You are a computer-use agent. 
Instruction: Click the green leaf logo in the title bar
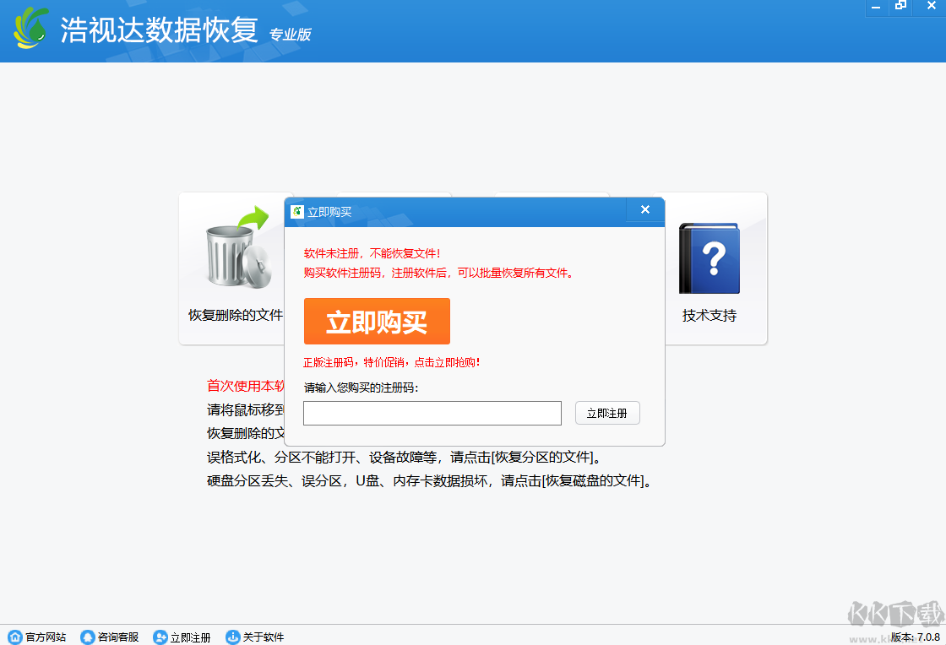[x=30, y=27]
